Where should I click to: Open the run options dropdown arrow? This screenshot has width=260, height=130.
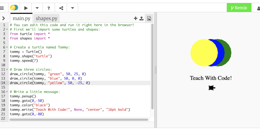click(x=37, y=8)
